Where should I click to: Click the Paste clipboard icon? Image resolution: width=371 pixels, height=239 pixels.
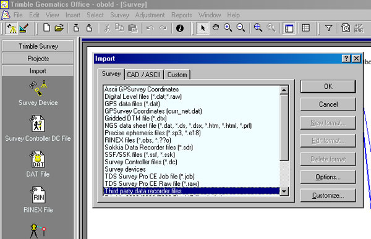point(132,28)
